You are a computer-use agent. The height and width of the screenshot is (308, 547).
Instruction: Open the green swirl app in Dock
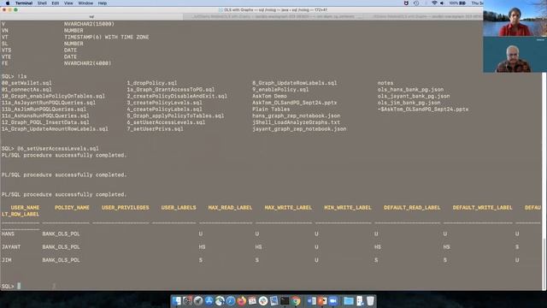coord(220,300)
